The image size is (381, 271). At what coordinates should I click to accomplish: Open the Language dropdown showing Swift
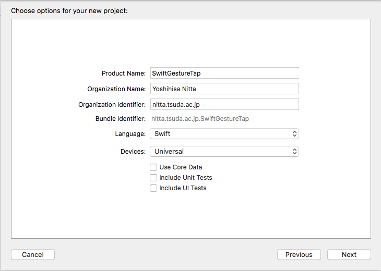[223, 134]
